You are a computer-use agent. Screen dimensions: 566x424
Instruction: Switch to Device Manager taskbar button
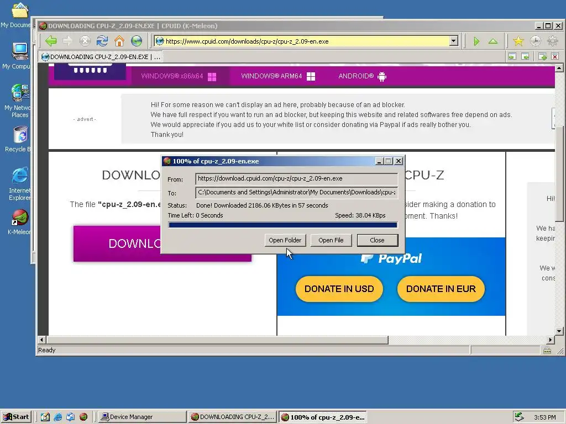coord(142,417)
